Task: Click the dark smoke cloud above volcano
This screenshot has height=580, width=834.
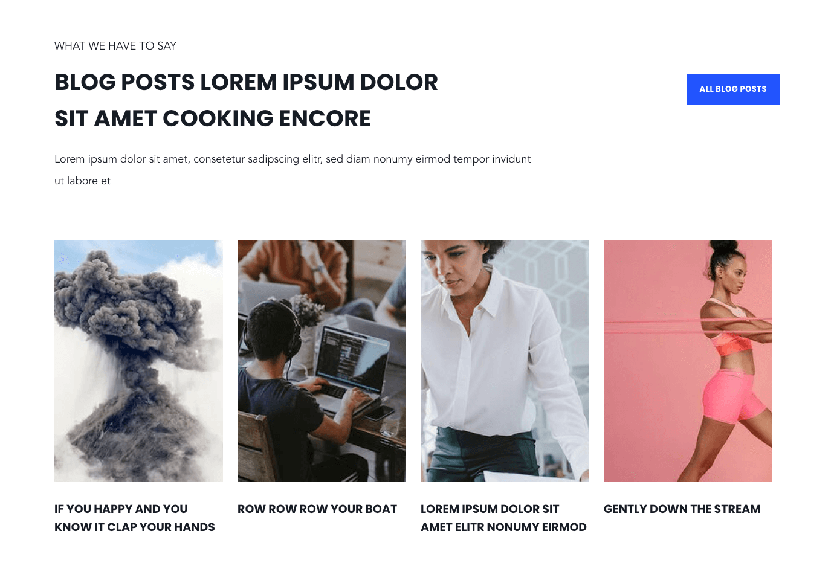Action: (x=130, y=302)
